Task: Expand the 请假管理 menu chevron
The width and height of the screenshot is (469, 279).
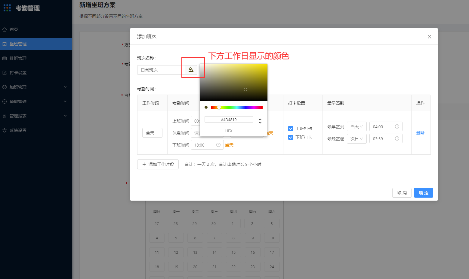Action: [65, 102]
